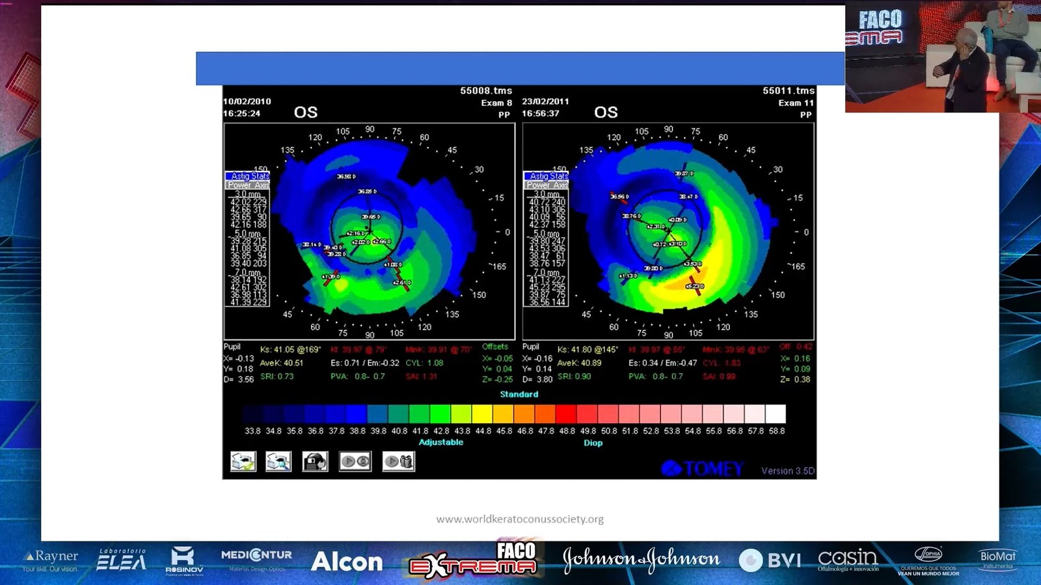This screenshot has width=1041, height=585.
Task: Click the floppy disk save icon
Action: [316, 461]
